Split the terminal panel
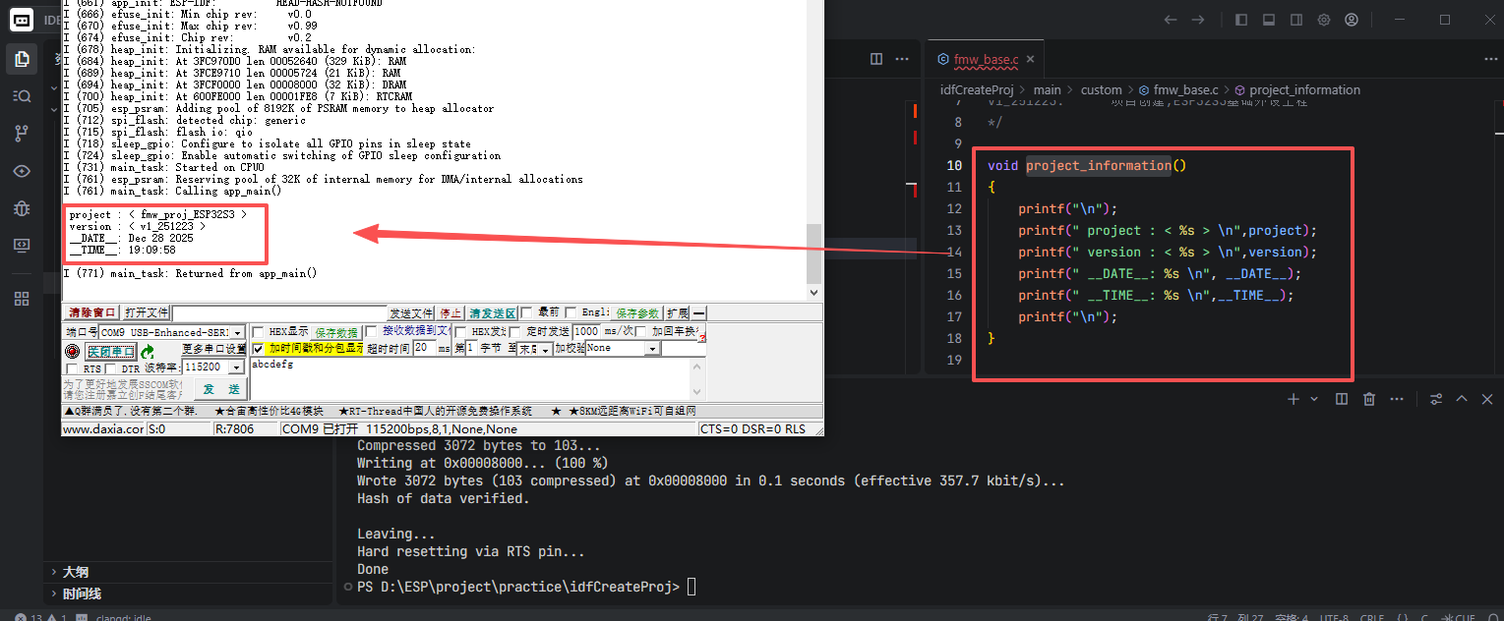The width and height of the screenshot is (1504, 621). pos(1342,399)
